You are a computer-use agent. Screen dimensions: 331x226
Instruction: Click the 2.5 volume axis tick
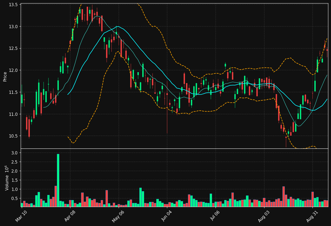(x=15, y=162)
